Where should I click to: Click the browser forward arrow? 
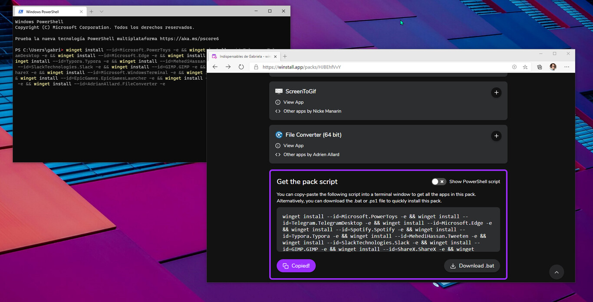(228, 67)
